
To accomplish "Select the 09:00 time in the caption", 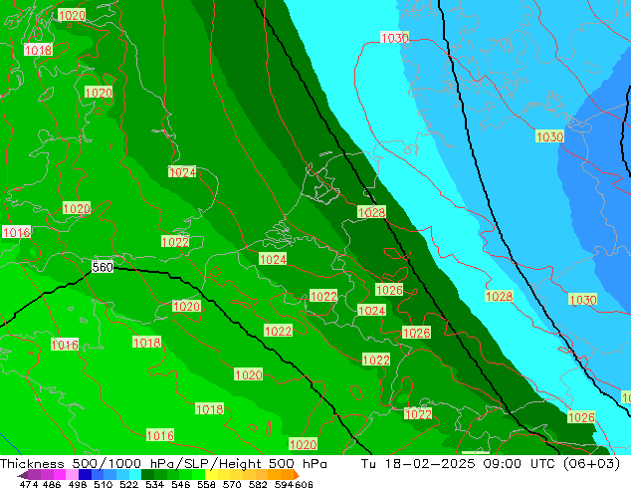I will [x=503, y=464].
